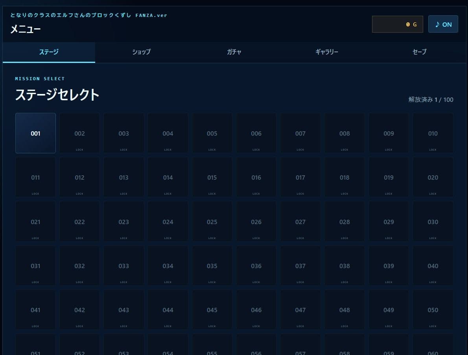Click stage tile 018
The image size is (468, 355).
point(345,177)
